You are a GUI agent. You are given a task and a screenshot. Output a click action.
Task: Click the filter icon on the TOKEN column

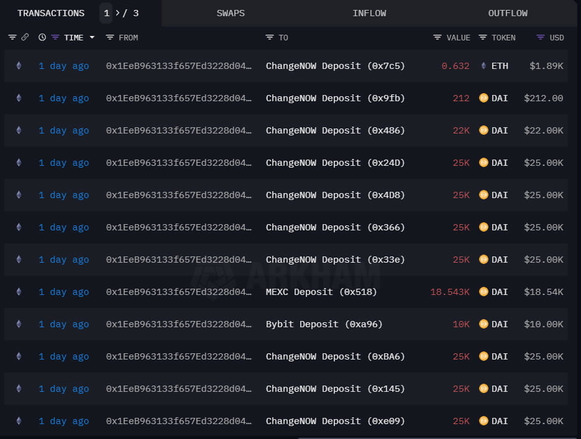[482, 37]
